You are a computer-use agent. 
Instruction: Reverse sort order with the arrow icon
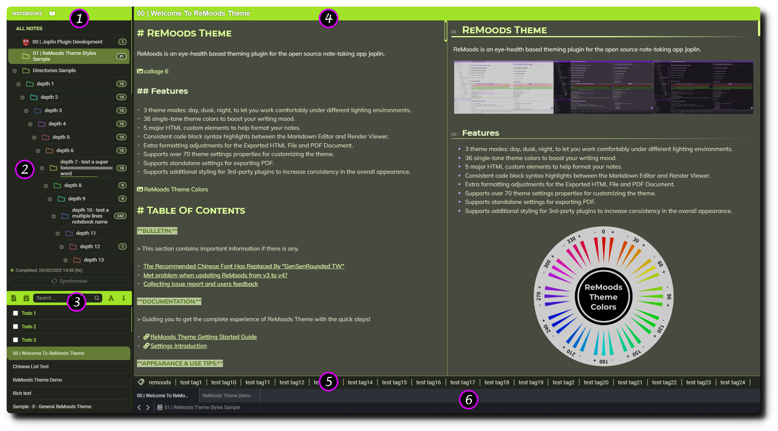tap(124, 298)
